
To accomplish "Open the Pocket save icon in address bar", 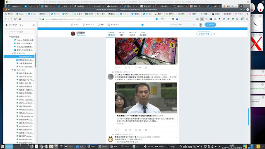I will click(x=173, y=19).
